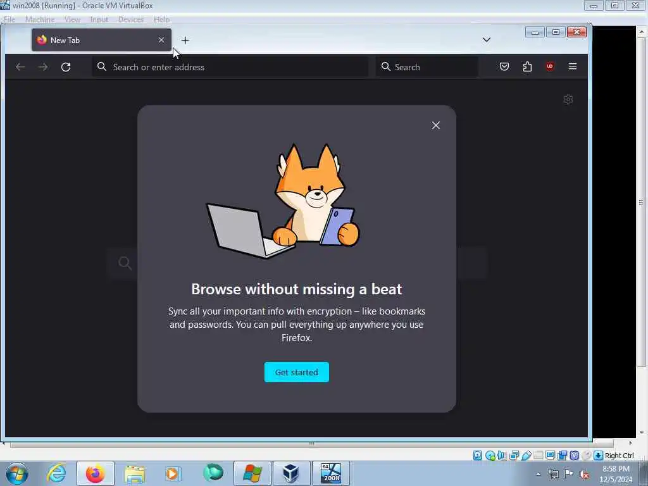Viewport: 648px width, 486px height.
Task: Minimize the Firefox guest window
Action: tap(535, 32)
